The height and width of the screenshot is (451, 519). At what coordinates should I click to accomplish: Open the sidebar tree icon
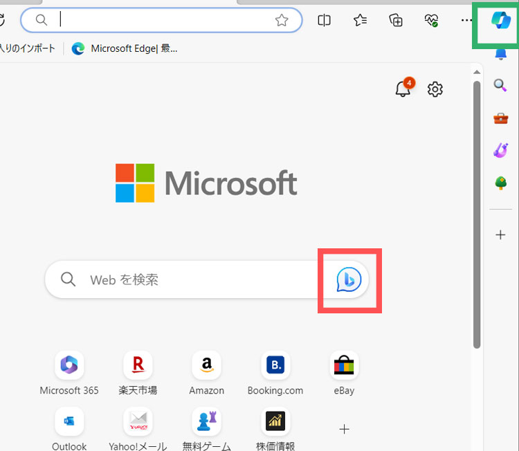[x=501, y=183]
